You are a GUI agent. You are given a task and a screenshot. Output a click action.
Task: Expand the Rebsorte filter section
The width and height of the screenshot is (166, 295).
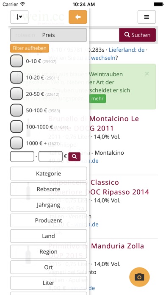49,189
